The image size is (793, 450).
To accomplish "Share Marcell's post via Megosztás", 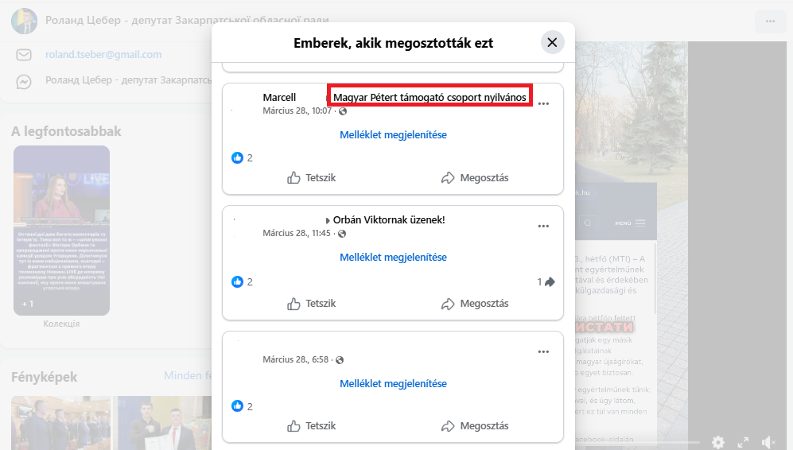I will click(475, 178).
